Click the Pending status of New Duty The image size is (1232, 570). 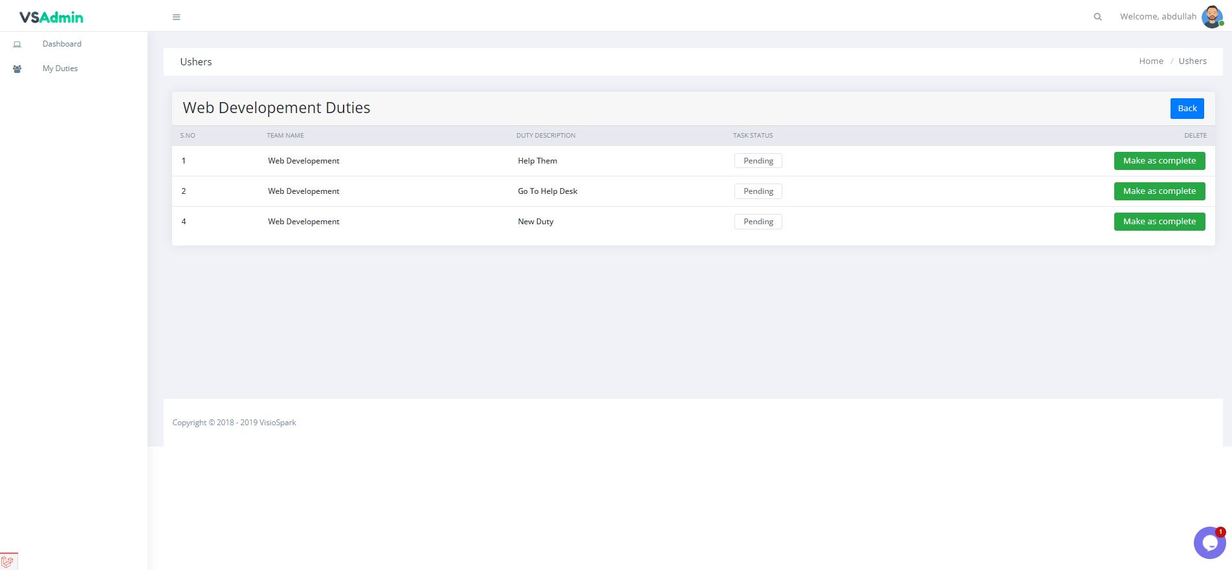pos(758,222)
